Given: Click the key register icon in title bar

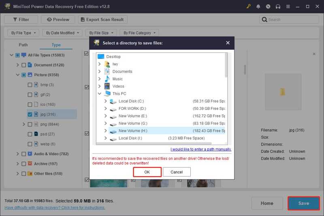Looking at the screenshot, I should (248, 6).
